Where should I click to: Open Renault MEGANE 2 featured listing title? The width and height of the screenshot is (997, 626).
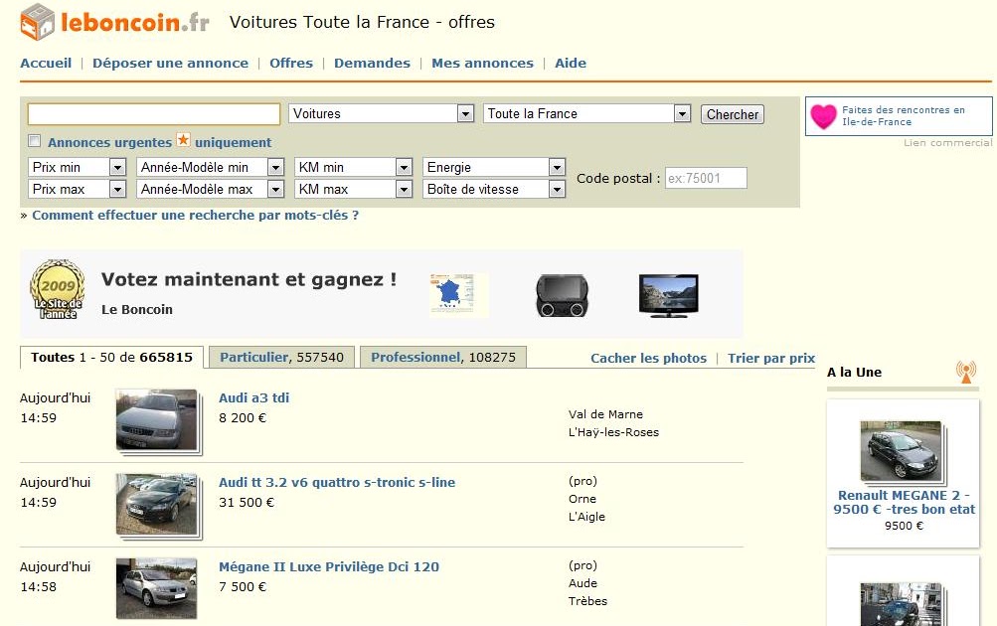coord(904,502)
